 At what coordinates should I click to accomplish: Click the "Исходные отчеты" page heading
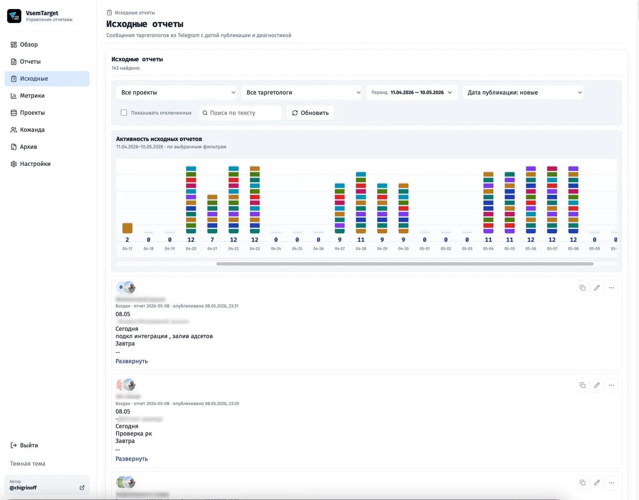(145, 24)
